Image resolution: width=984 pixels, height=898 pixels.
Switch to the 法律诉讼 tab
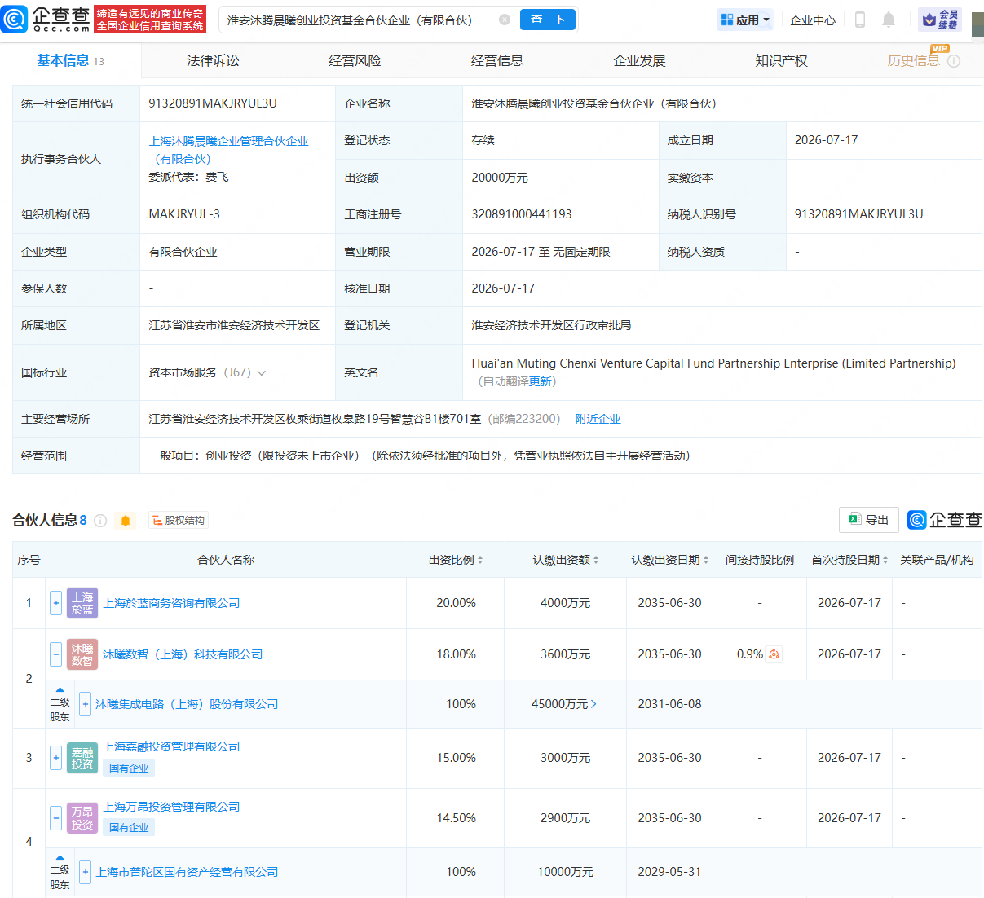(213, 61)
